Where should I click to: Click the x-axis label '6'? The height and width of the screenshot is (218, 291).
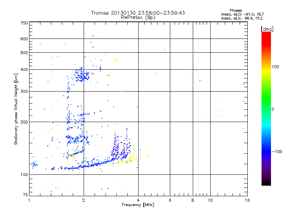click(x=170, y=200)
